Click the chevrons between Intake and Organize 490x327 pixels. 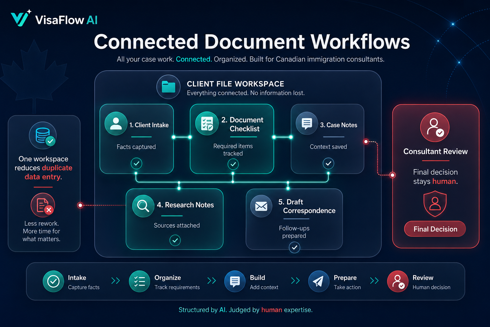[115, 281]
